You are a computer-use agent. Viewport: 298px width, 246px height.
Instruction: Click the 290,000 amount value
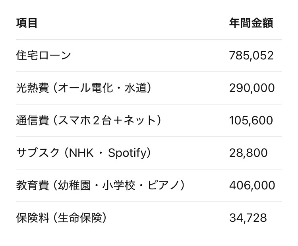pyautogui.click(x=252, y=88)
